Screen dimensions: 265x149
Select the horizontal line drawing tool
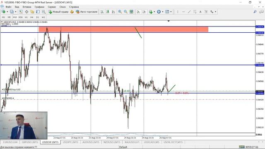click(x=183, y=12)
